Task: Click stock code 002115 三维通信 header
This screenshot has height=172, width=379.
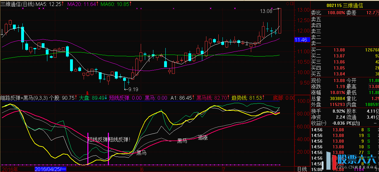Action: pyautogui.click(x=344, y=5)
